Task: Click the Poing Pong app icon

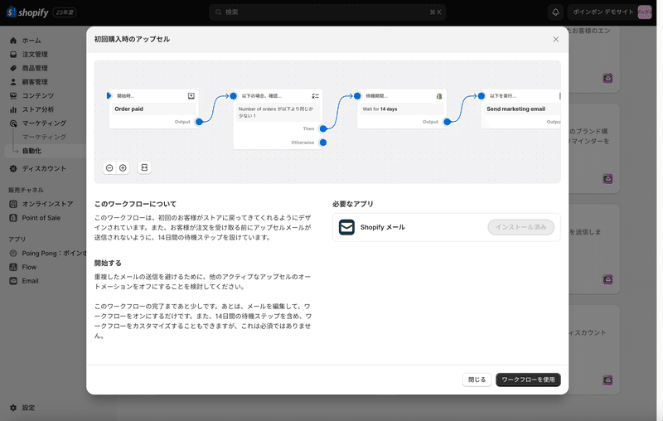Action: [x=13, y=254]
